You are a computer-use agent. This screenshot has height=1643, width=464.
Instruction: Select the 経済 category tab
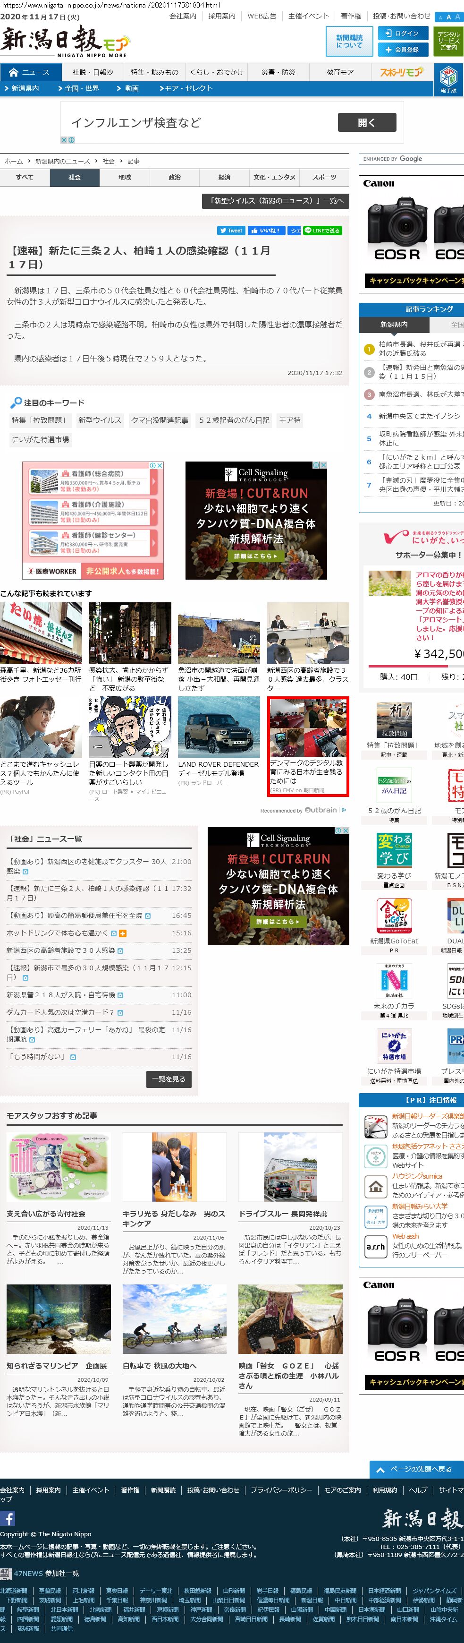pyautogui.click(x=224, y=177)
